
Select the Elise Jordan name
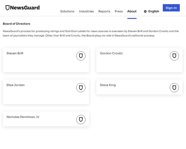tap(16, 85)
